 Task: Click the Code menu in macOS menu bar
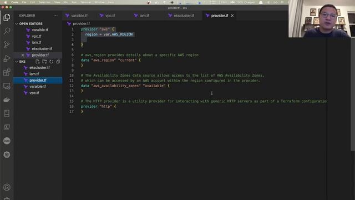(14, 2)
